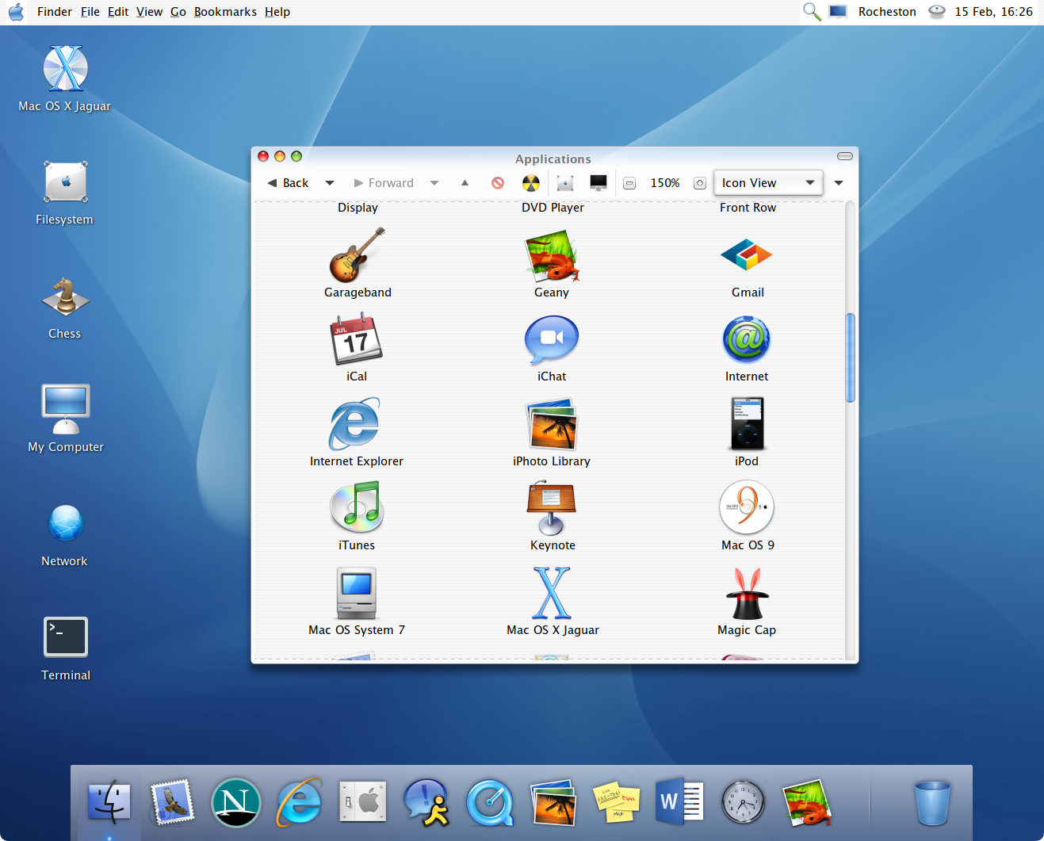This screenshot has width=1044, height=841.
Task: Click the "DVD Player" label
Action: [x=553, y=208]
